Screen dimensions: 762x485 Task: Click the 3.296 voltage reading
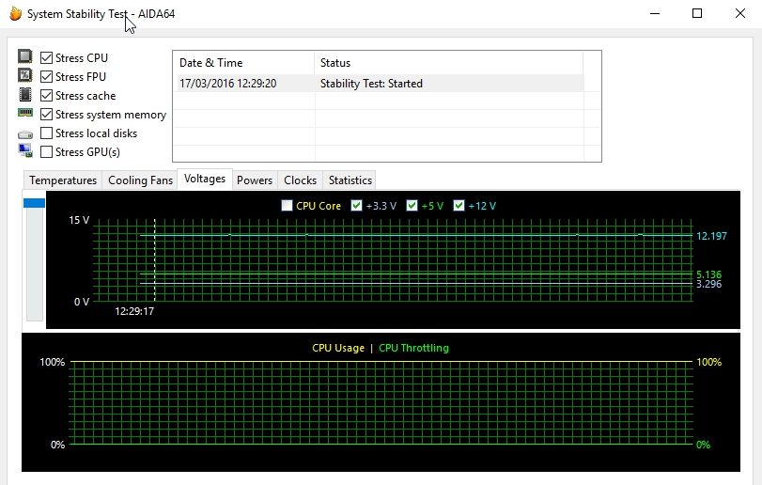(x=709, y=284)
